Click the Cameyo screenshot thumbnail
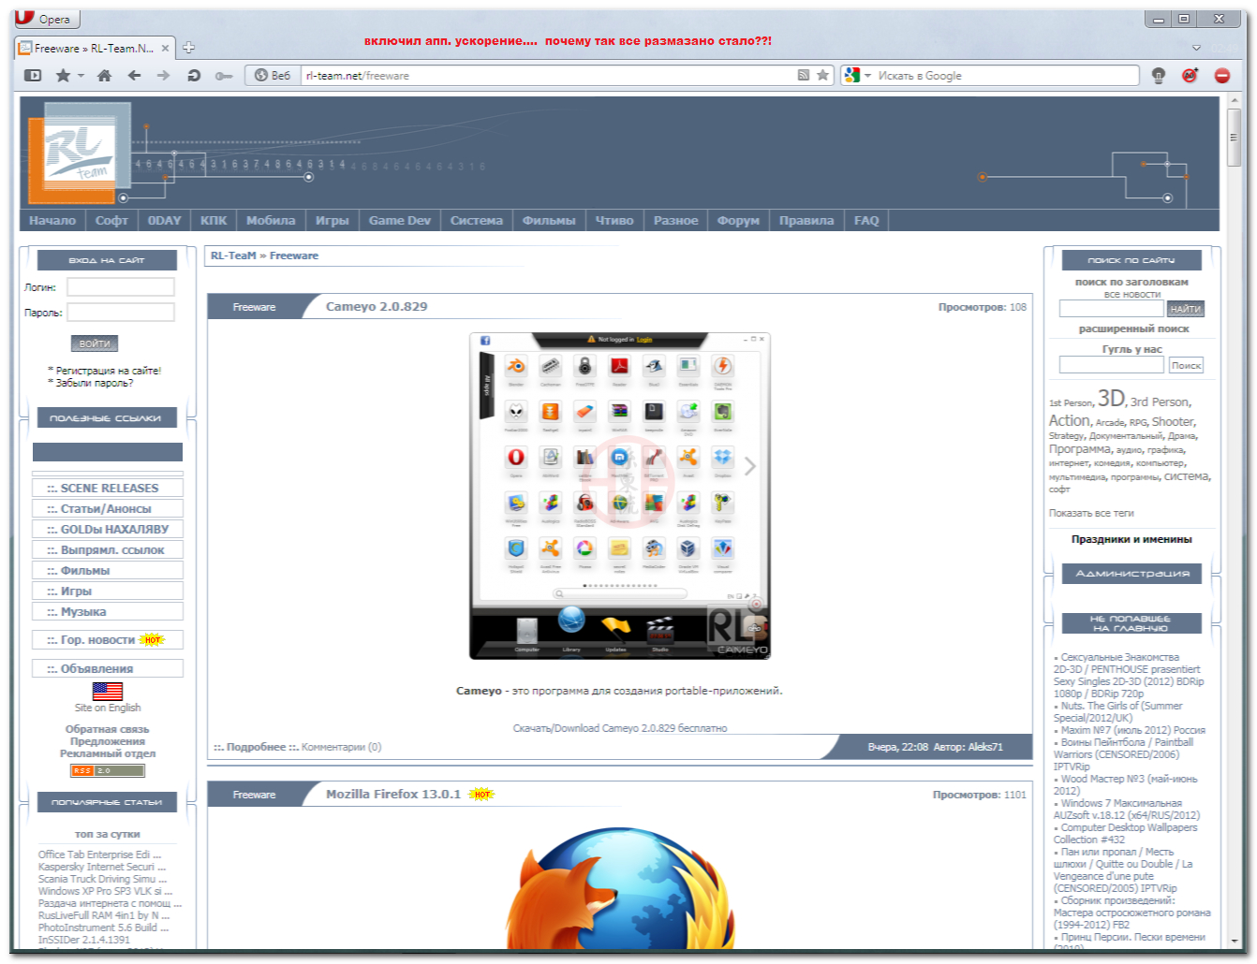This screenshot has width=1257, height=964. click(x=620, y=496)
